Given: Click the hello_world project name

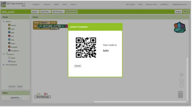Looking at the screenshot, I should pos(8,12).
